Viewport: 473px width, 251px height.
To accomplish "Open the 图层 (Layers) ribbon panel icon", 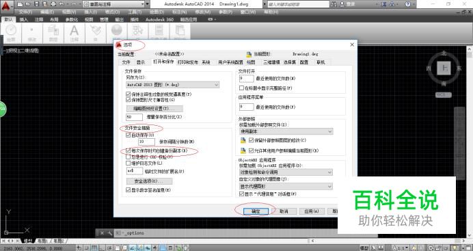I will [x=53, y=31].
